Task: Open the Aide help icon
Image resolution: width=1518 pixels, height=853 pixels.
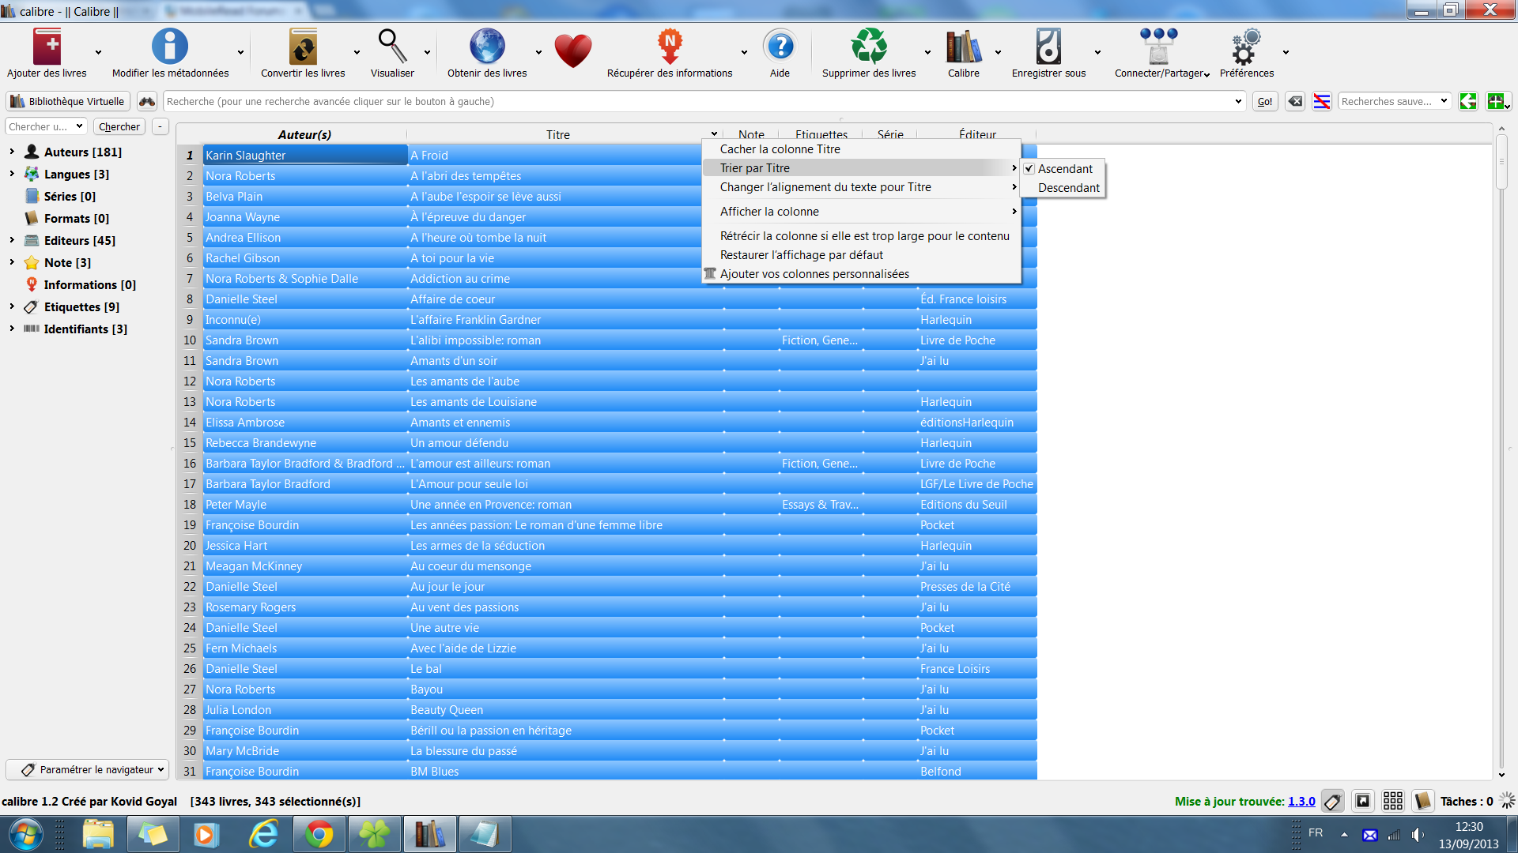Action: [780, 47]
